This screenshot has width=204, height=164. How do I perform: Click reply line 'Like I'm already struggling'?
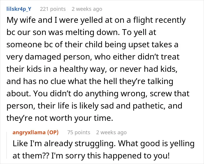click(x=103, y=144)
